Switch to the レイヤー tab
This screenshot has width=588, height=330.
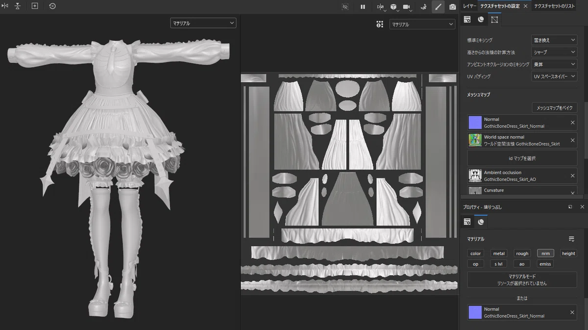click(x=469, y=6)
